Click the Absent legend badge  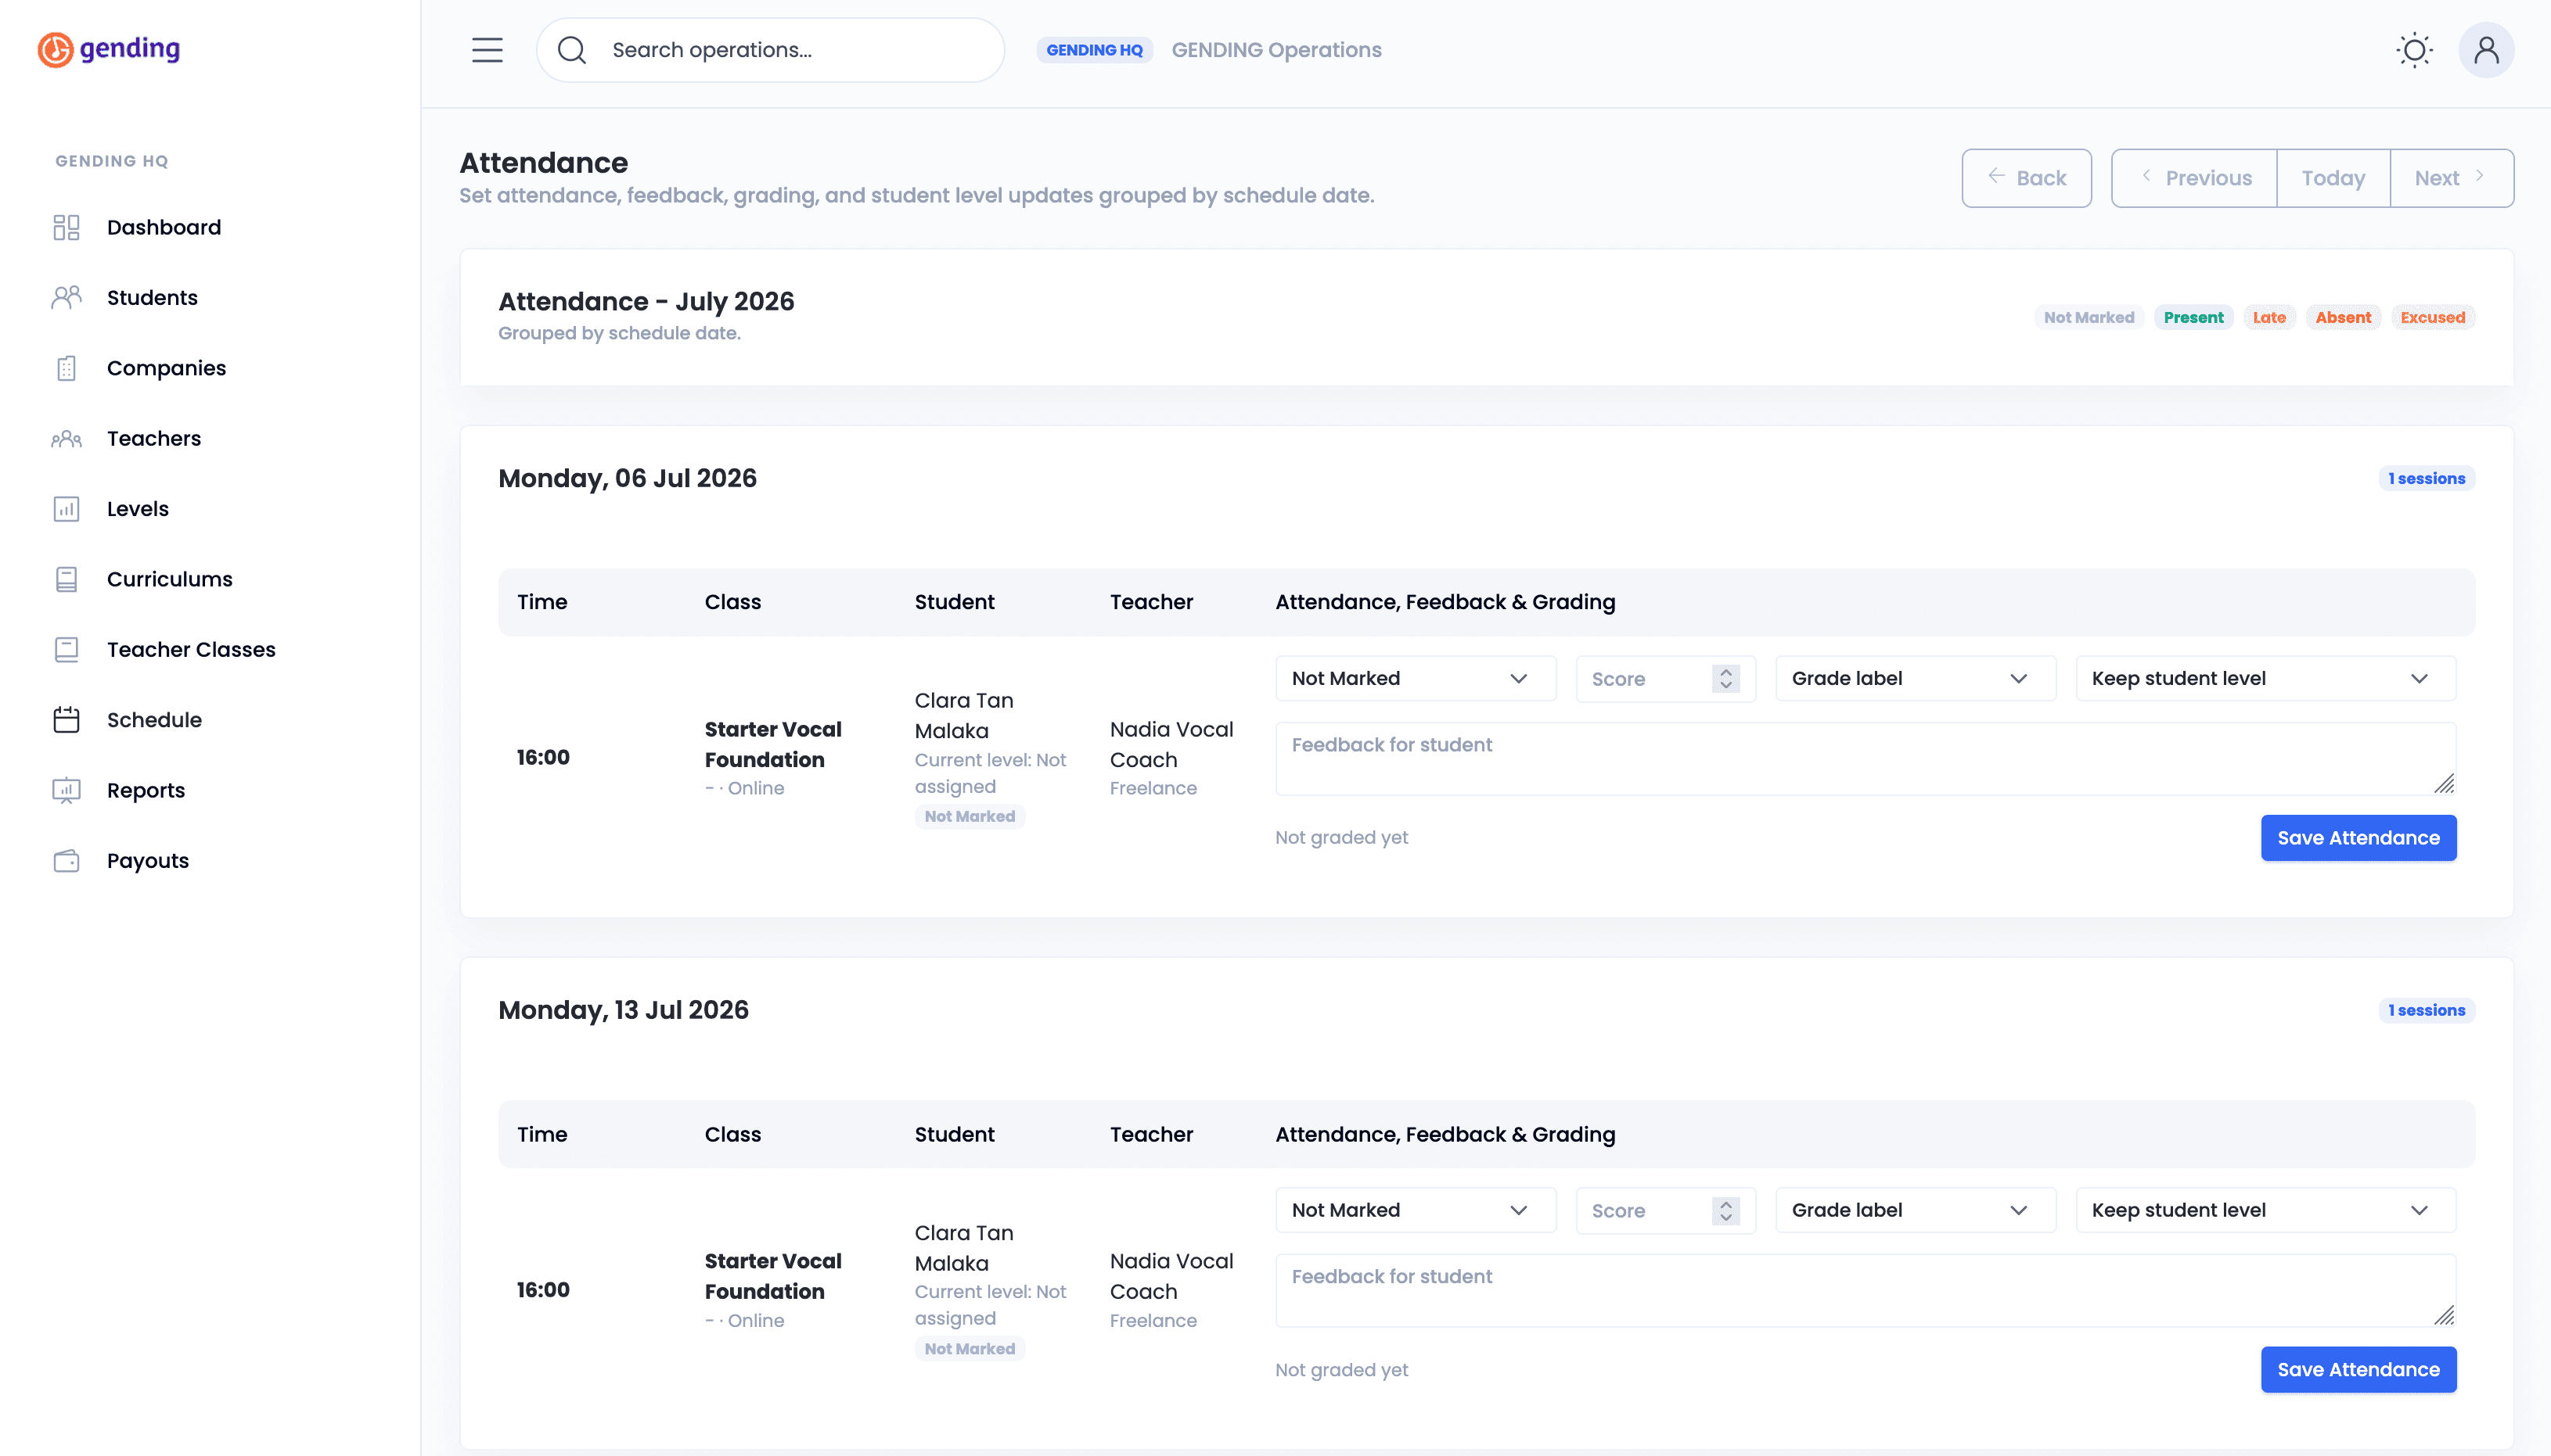(2343, 317)
